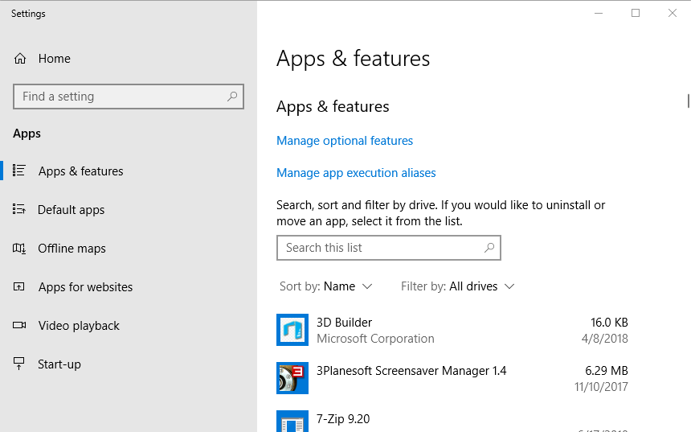Image resolution: width=691 pixels, height=432 pixels.
Task: Open Offline maps settings
Action: click(x=129, y=249)
